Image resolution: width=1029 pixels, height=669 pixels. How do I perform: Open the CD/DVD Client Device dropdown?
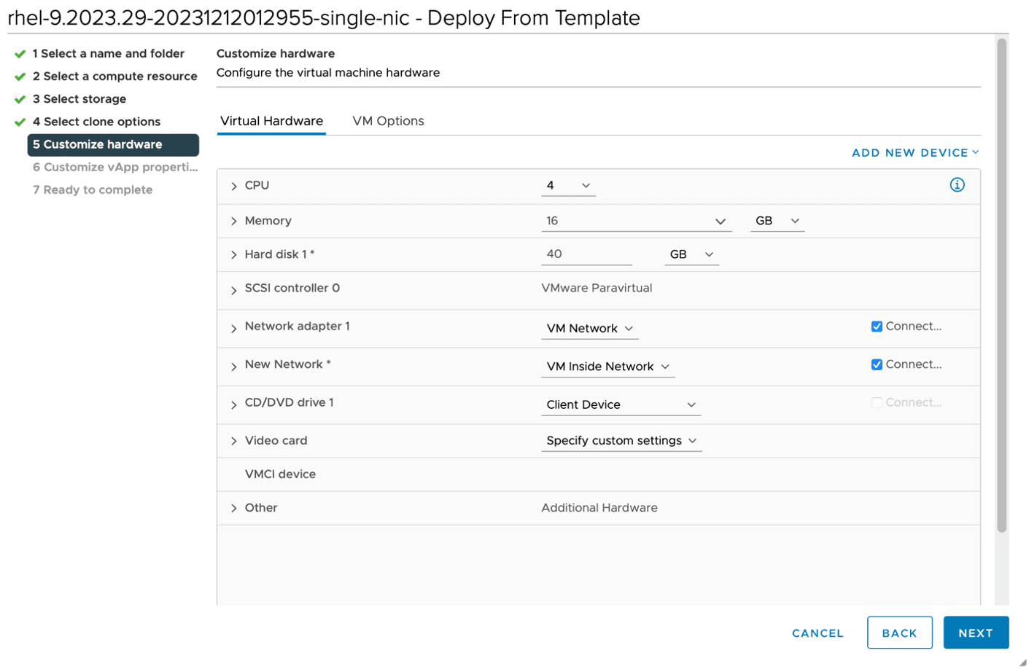coord(621,404)
